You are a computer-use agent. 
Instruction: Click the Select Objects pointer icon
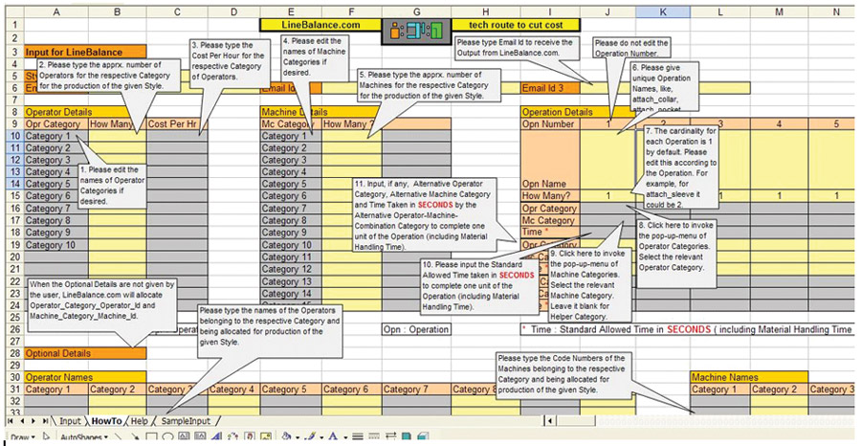point(46,436)
